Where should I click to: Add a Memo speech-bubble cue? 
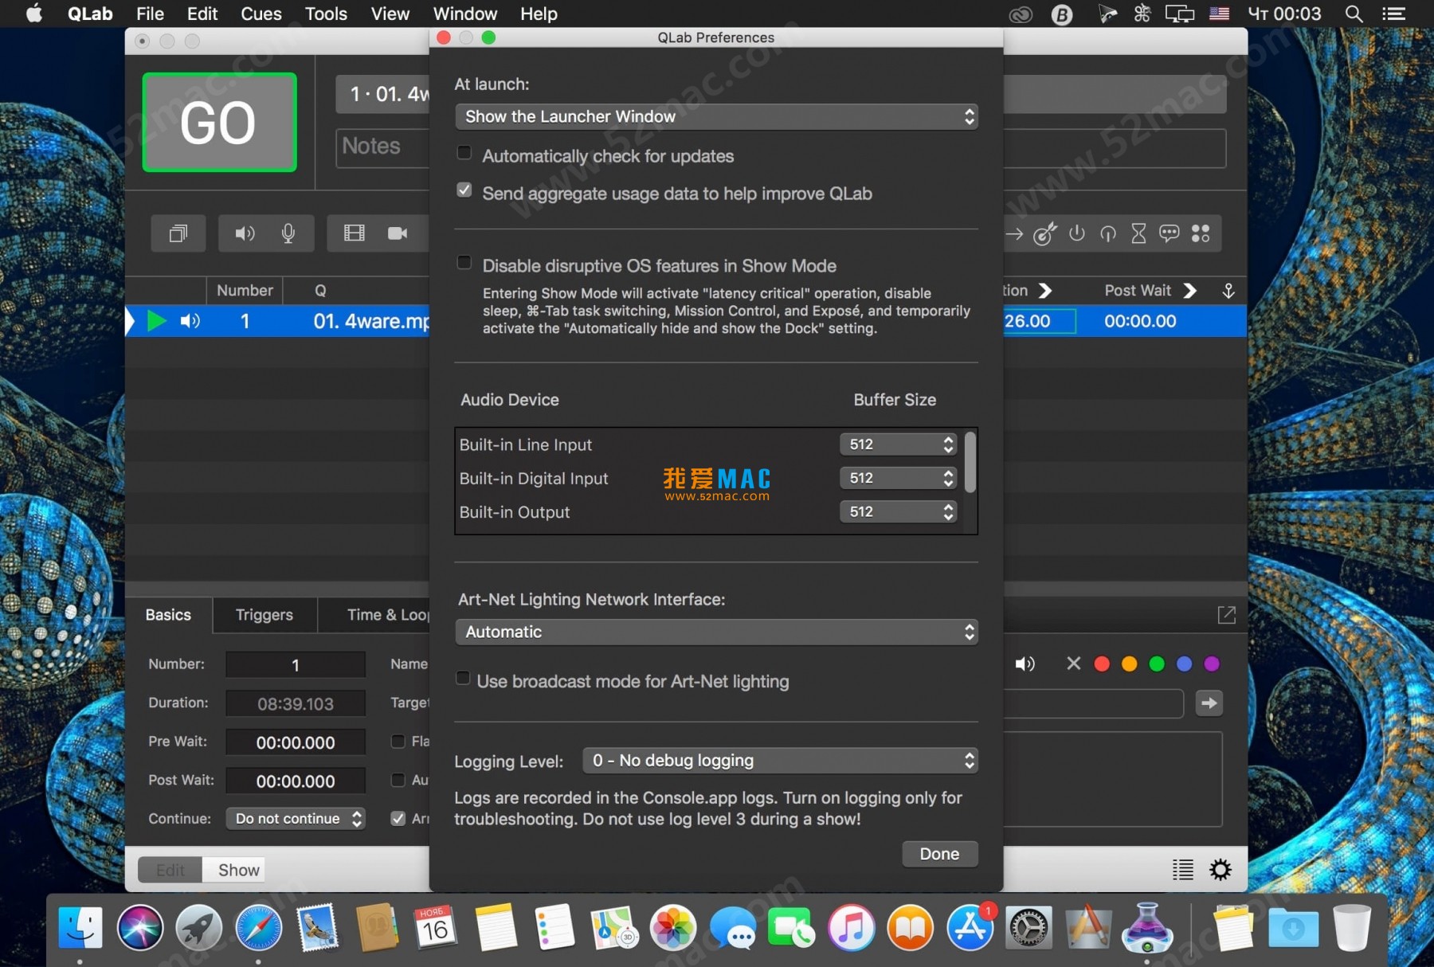[1169, 233]
